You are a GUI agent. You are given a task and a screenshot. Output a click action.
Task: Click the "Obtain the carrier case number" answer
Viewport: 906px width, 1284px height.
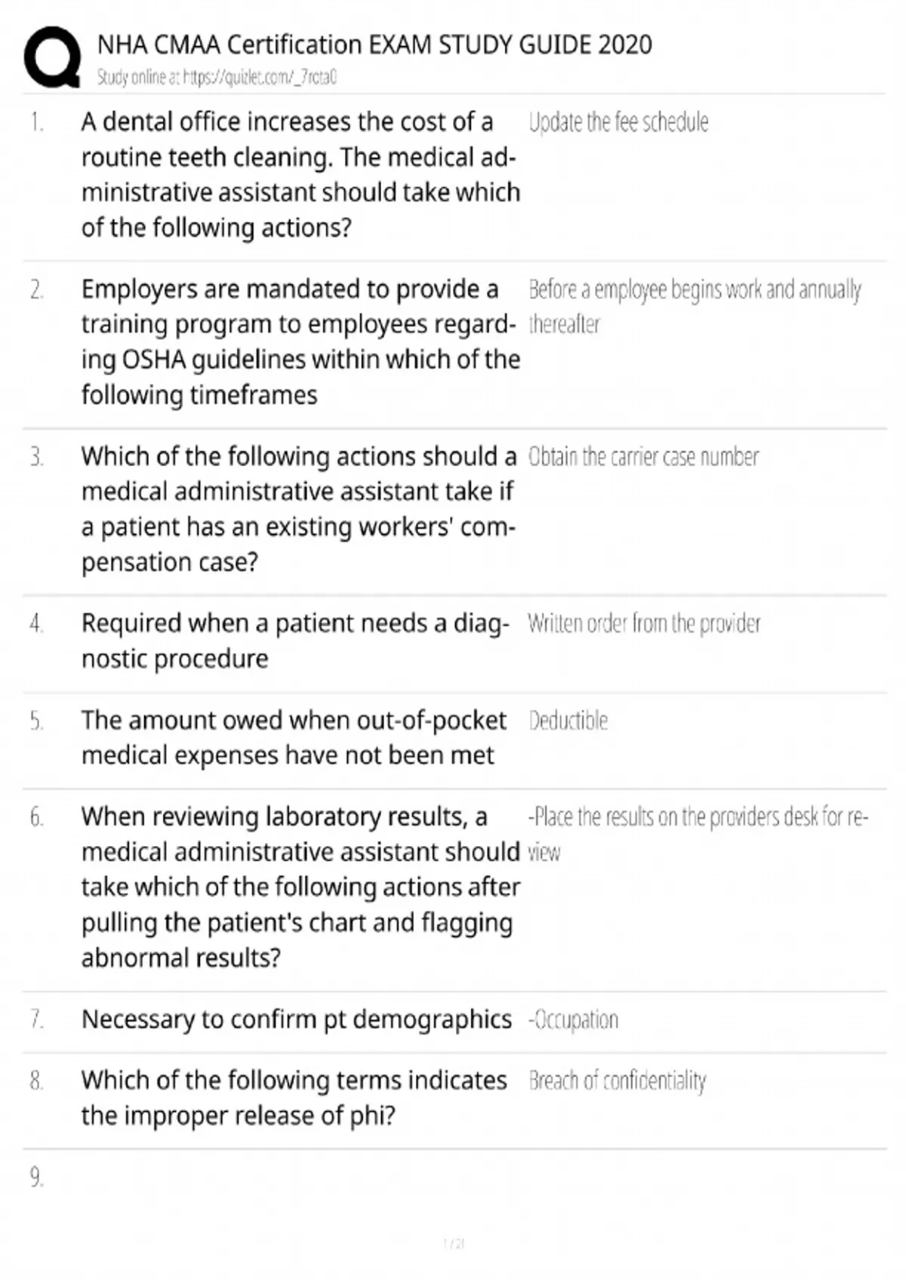pyautogui.click(x=643, y=457)
